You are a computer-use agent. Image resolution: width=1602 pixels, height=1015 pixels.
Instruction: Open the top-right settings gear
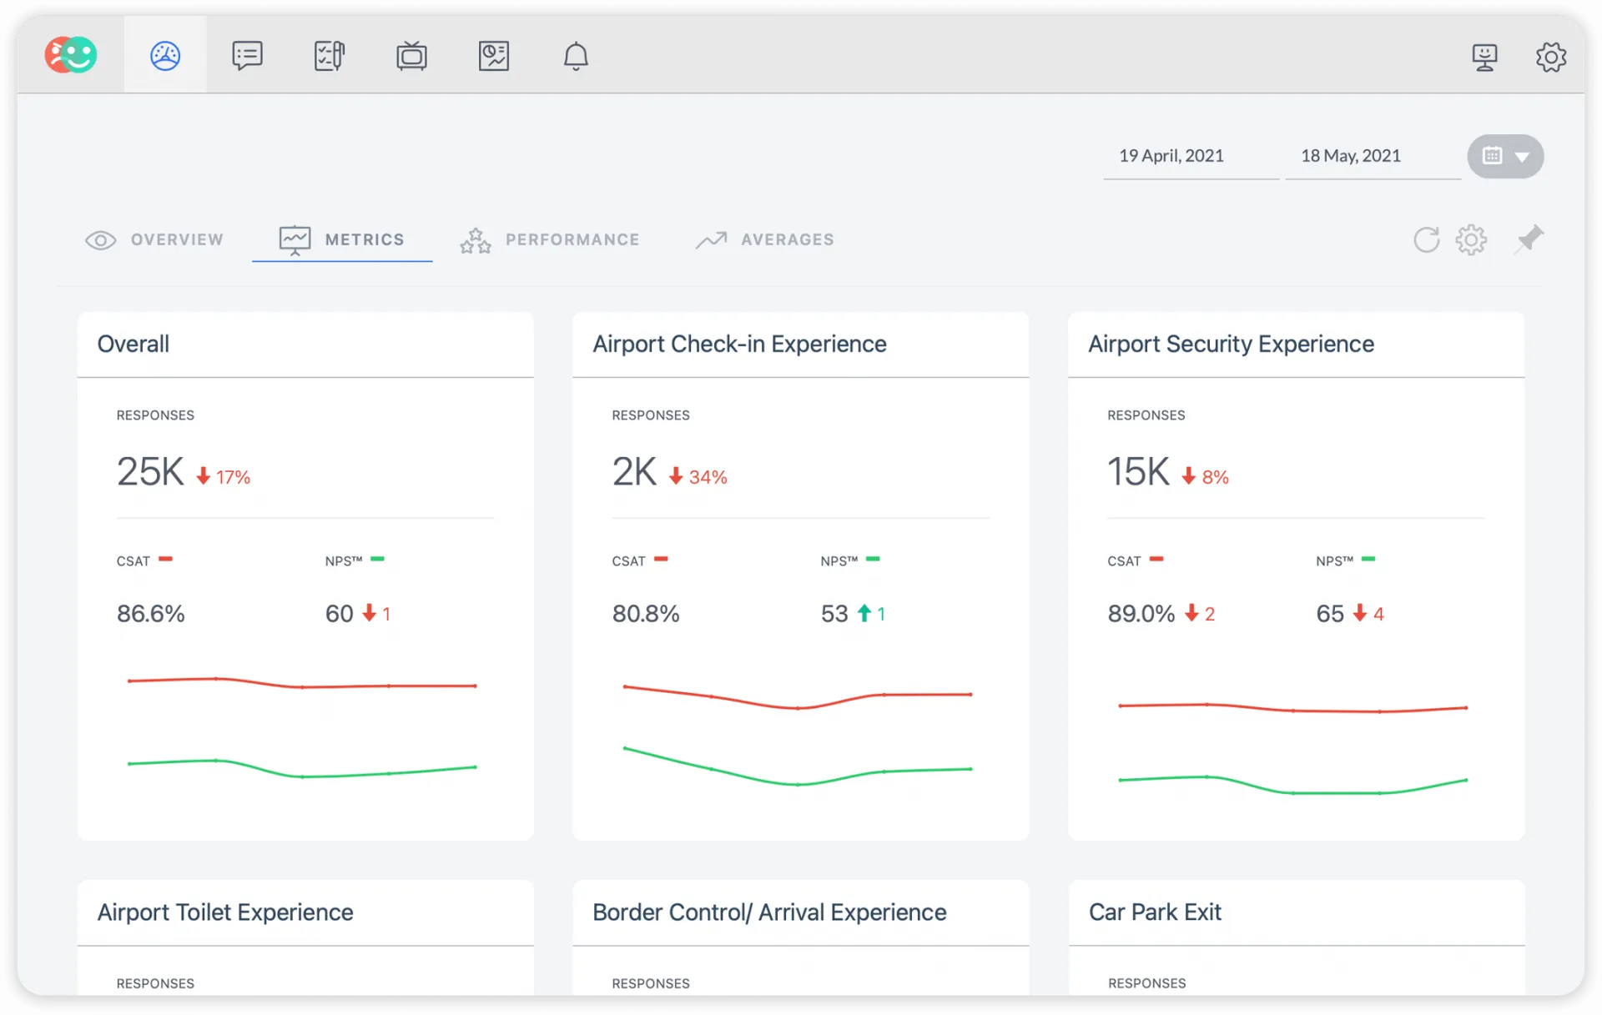pyautogui.click(x=1550, y=57)
